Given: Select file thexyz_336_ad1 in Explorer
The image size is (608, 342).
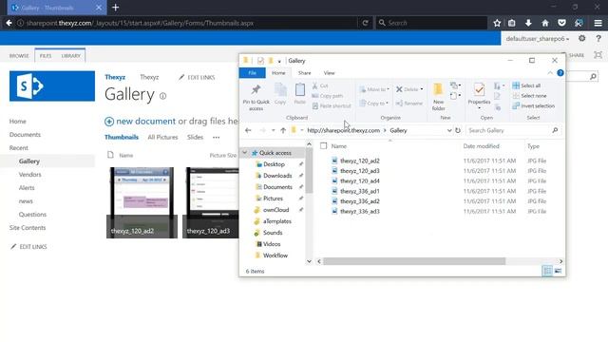Looking at the screenshot, I should (x=359, y=191).
